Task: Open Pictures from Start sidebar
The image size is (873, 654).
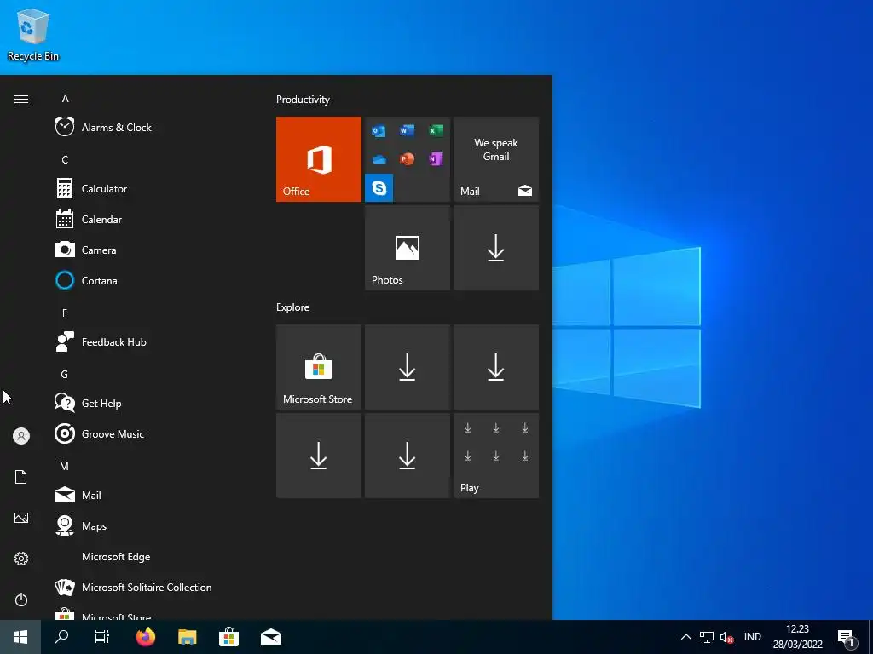Action: coord(21,518)
